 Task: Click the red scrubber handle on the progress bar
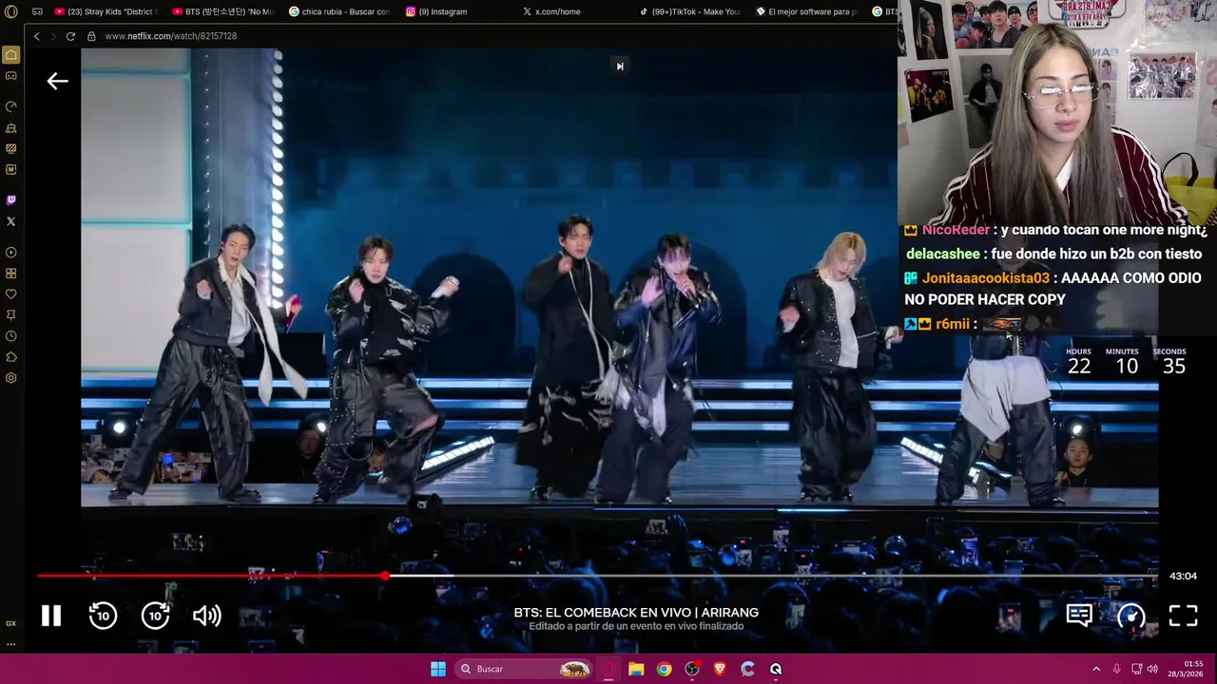[x=384, y=576]
